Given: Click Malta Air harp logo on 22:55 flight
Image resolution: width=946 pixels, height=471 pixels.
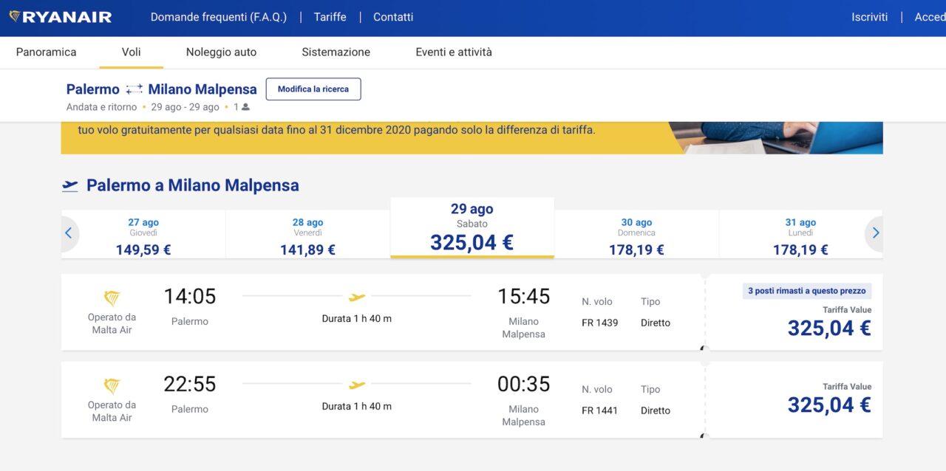Looking at the screenshot, I should coord(112,386).
